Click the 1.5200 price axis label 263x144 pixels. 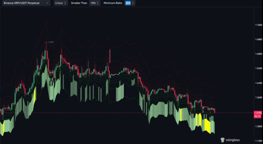click(x=258, y=68)
